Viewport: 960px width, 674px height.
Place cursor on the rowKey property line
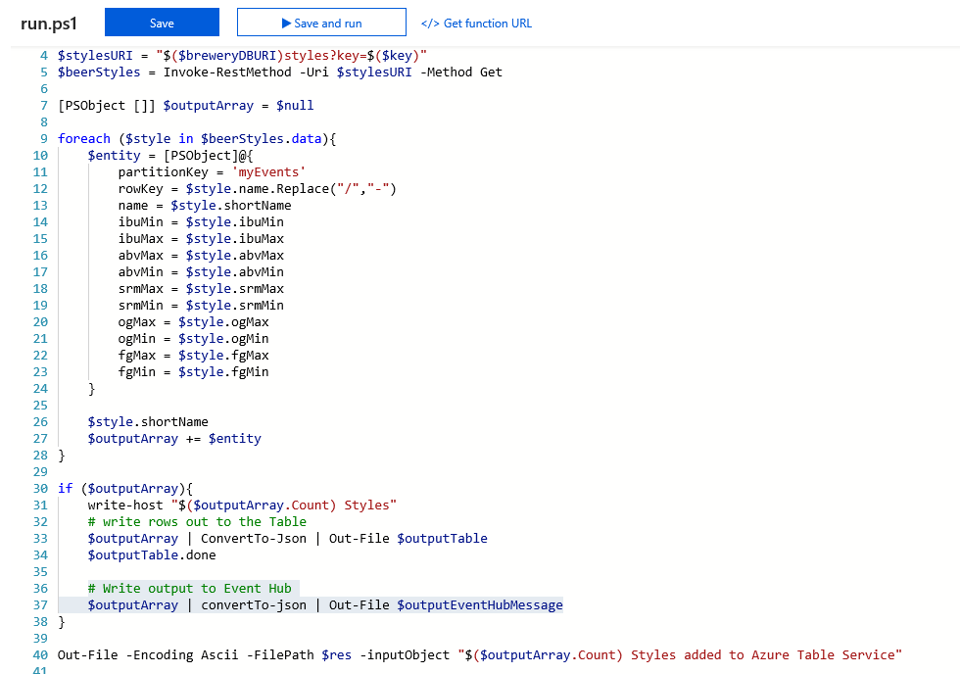[142, 189]
